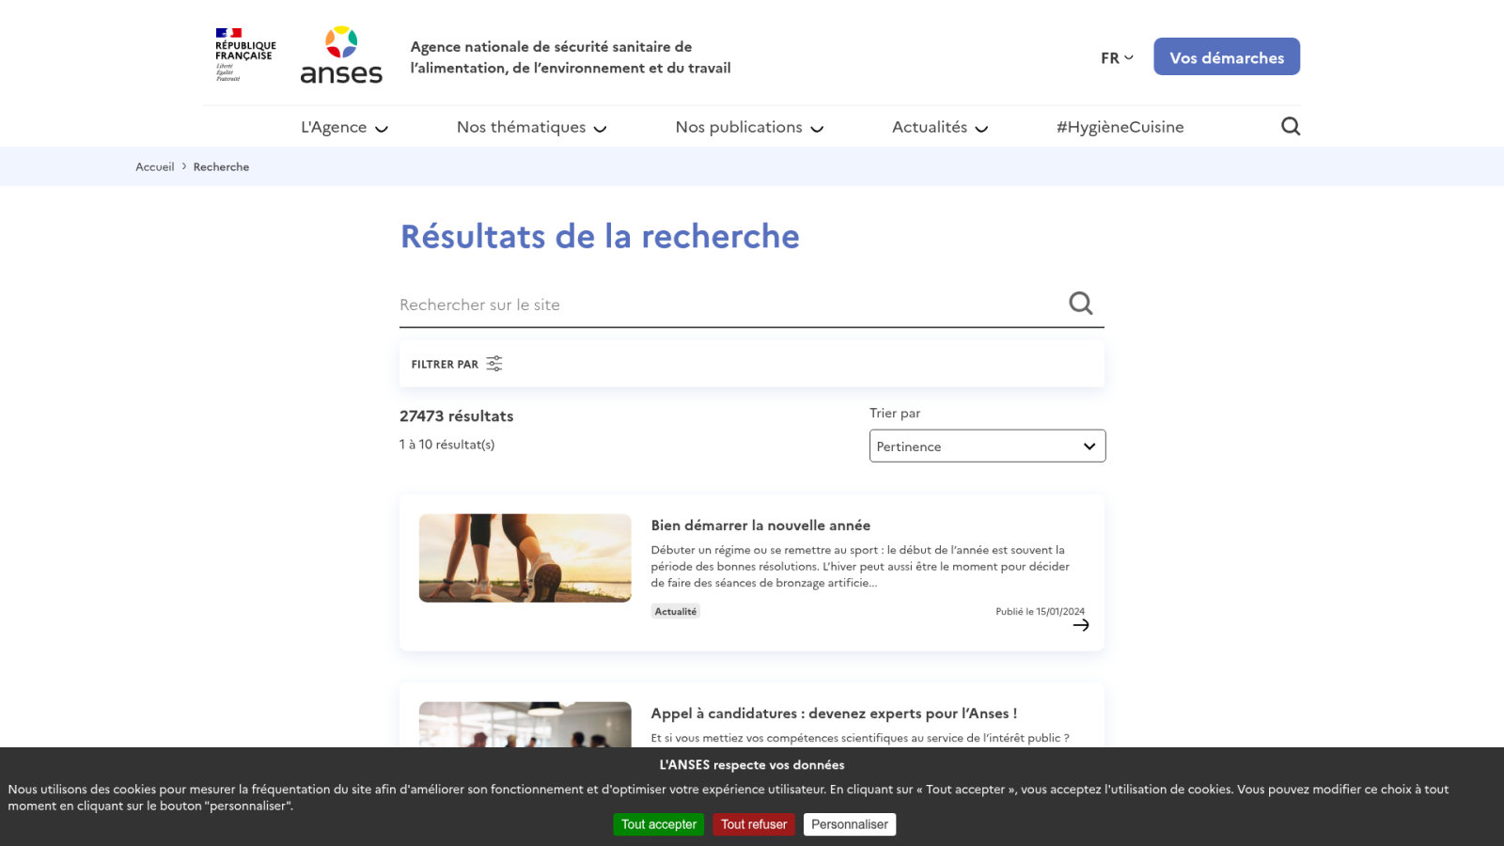Expand the Actualités menu
1504x846 pixels.
[x=940, y=127]
